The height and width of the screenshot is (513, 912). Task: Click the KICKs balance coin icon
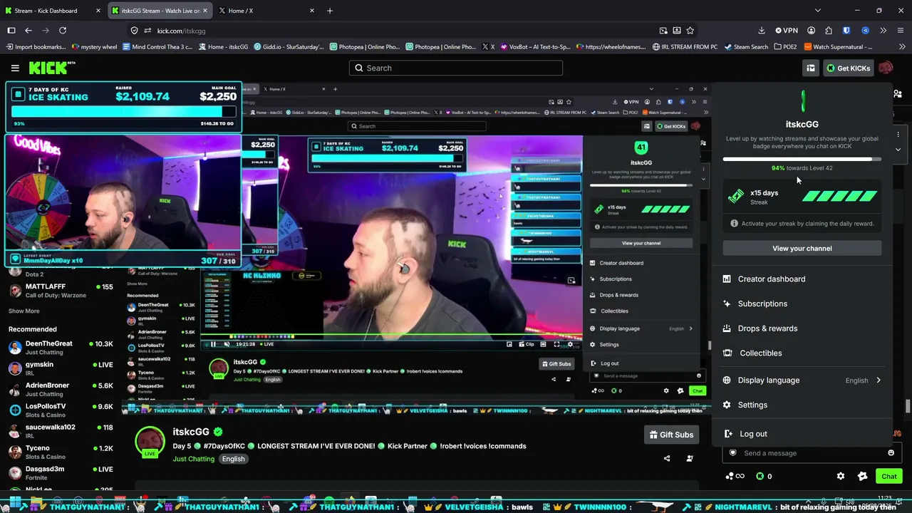[760, 476]
